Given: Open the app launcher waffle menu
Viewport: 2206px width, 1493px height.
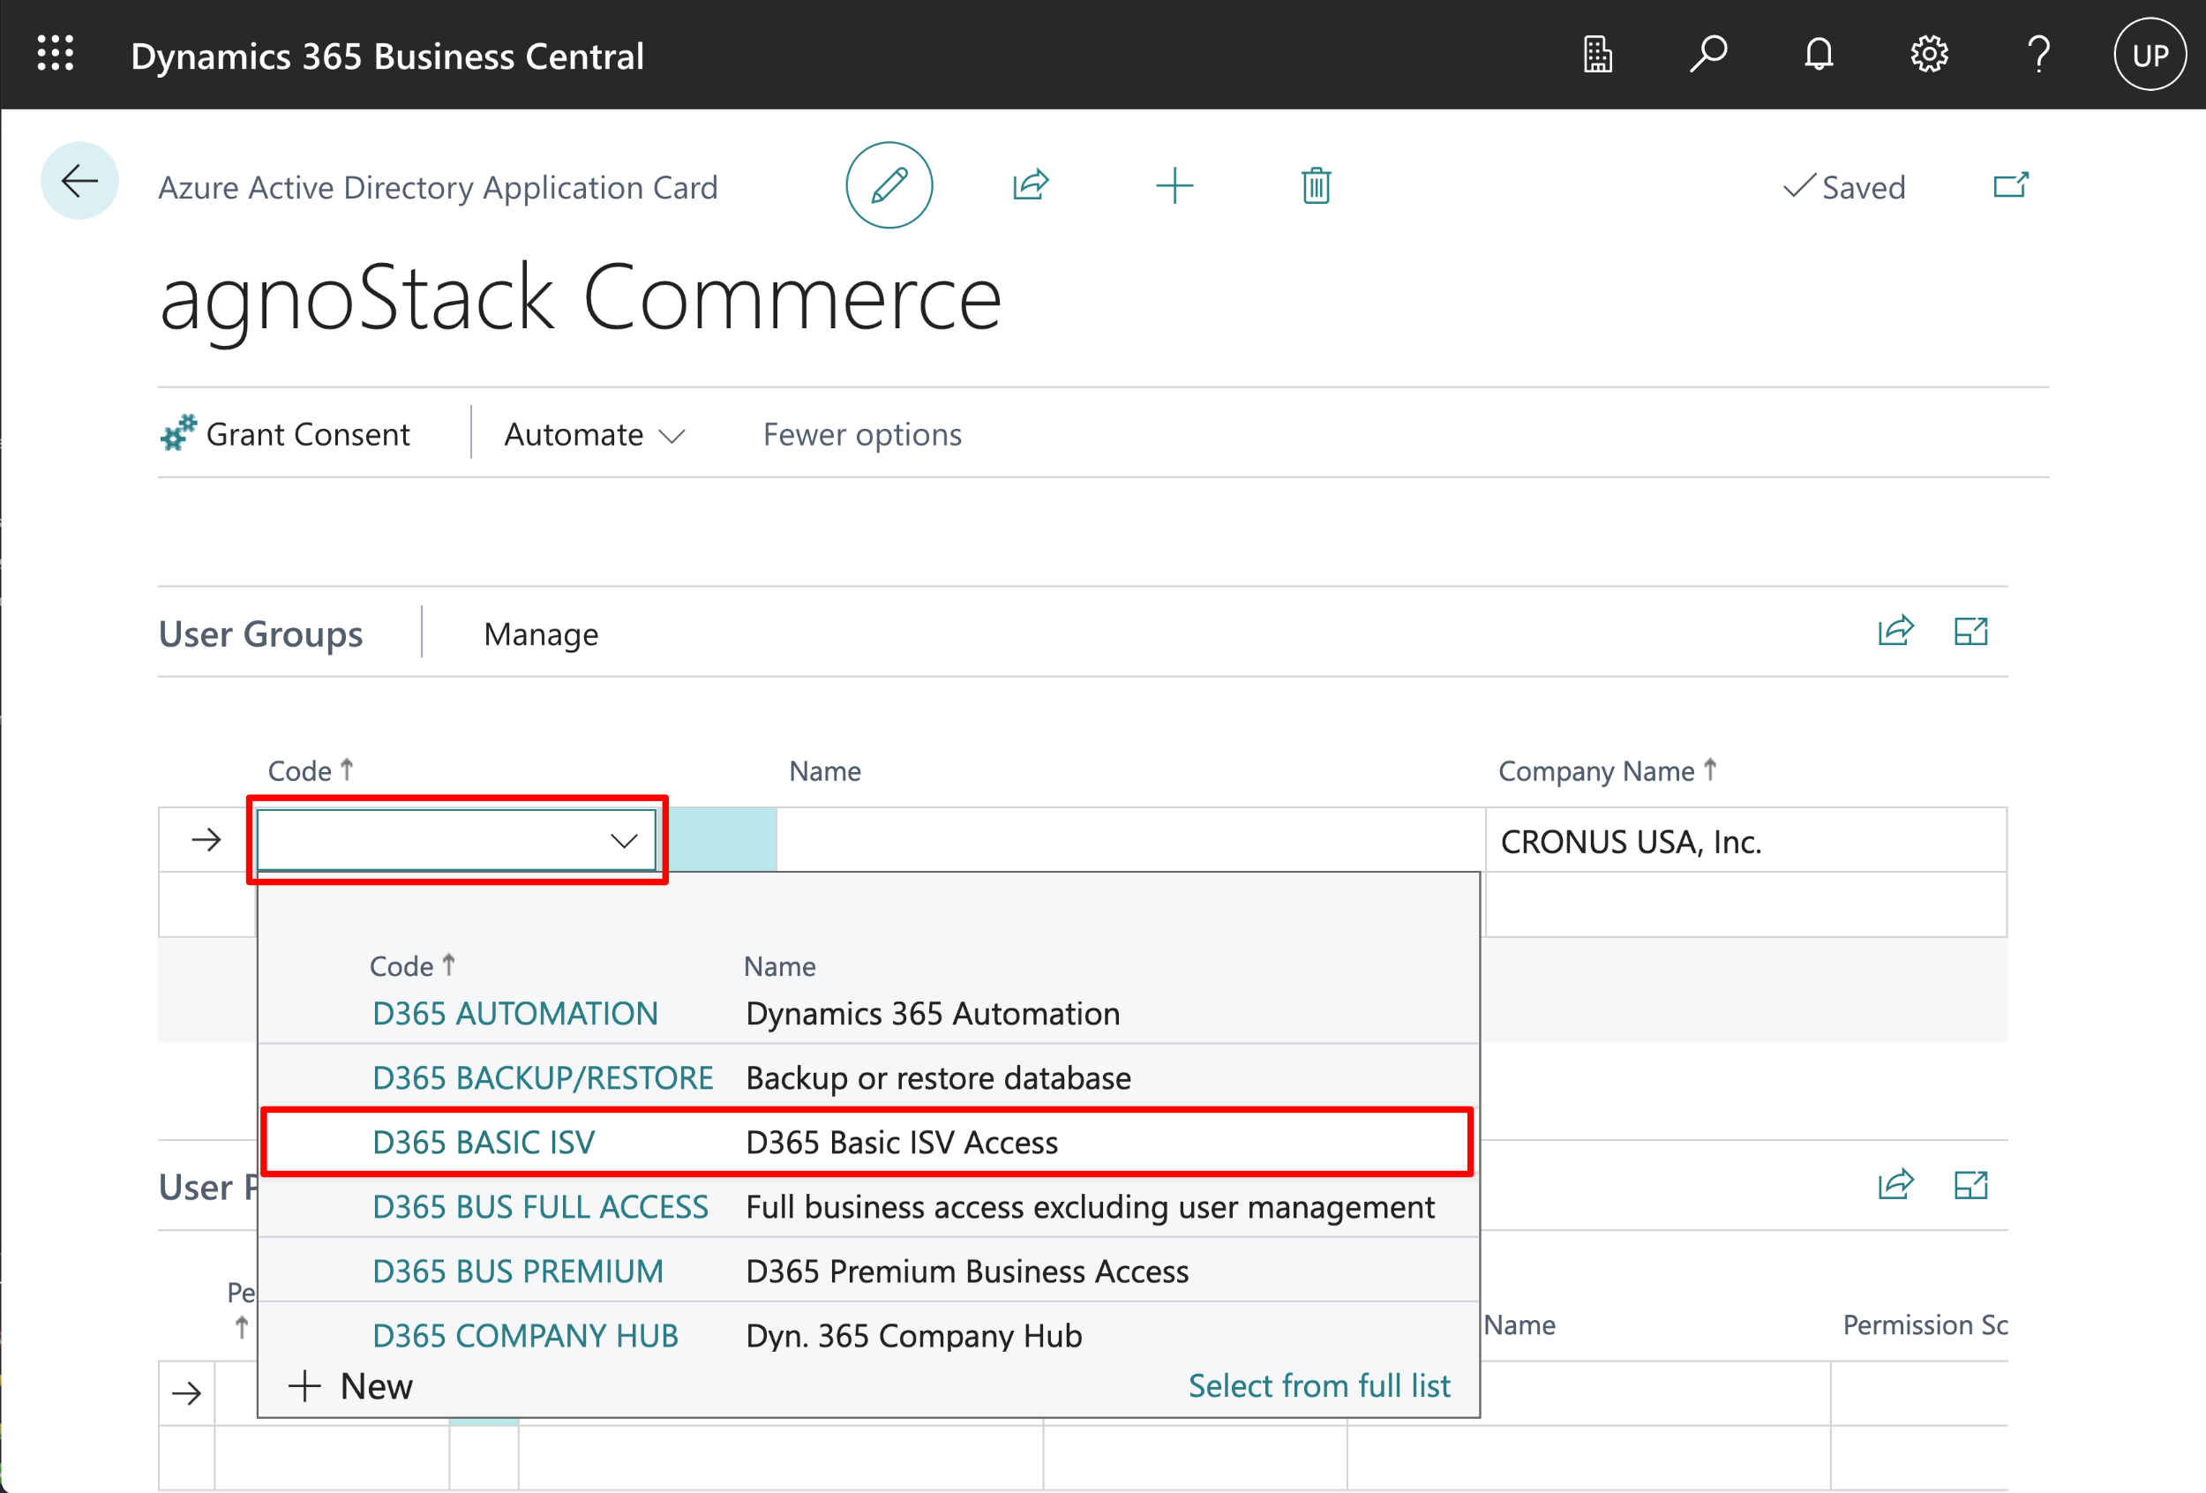Looking at the screenshot, I should [55, 54].
